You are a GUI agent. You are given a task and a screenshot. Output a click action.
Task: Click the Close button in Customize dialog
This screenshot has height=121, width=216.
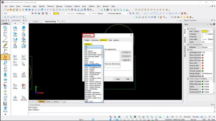[x=118, y=79]
